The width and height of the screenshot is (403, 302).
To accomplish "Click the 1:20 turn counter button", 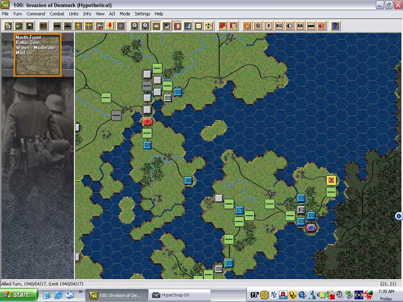I will pos(43,26).
